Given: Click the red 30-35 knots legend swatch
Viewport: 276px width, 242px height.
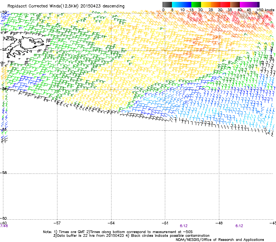Looking at the screenshot, I should tap(225, 4).
